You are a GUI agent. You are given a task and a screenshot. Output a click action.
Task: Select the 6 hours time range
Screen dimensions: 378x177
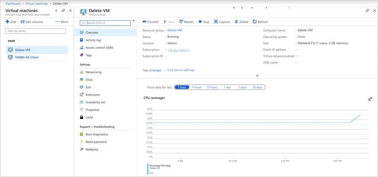(x=197, y=87)
